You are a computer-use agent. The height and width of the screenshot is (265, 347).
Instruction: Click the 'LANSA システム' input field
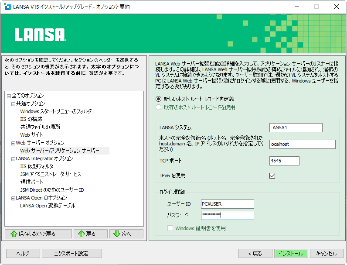point(296,127)
